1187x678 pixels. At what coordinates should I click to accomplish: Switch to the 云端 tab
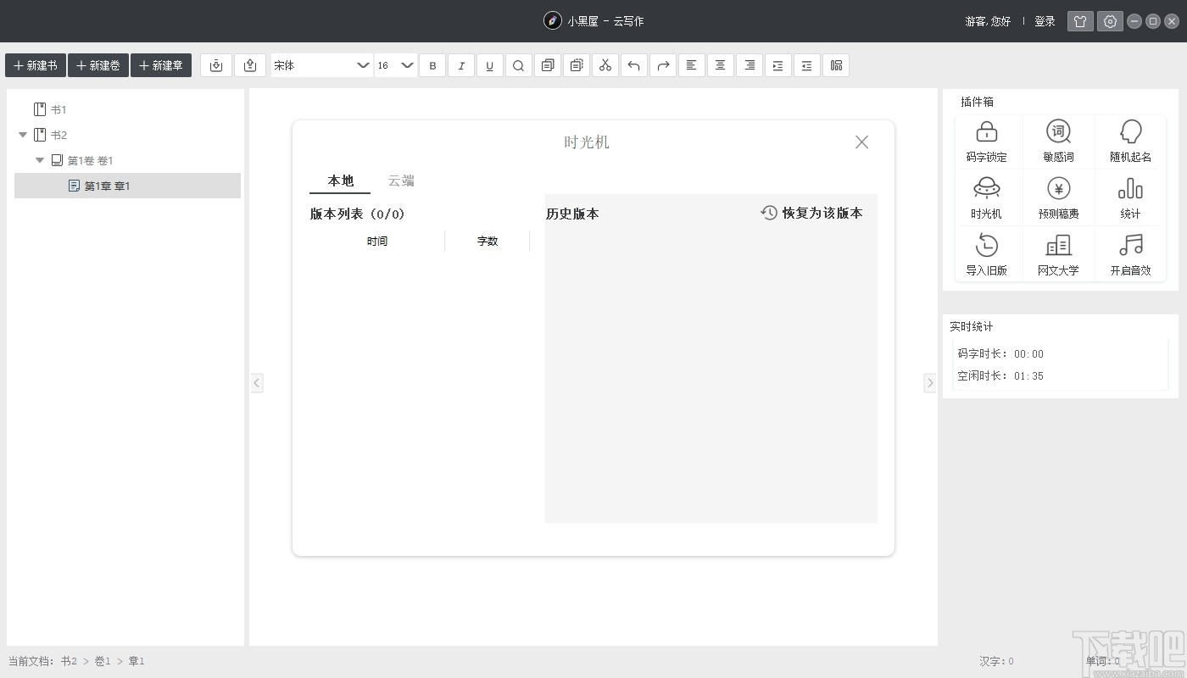(x=401, y=181)
